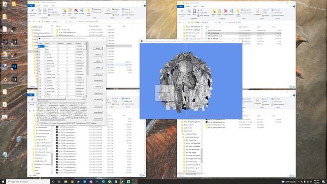Open address history dropdown in current project armor Explorer

point(66,21)
